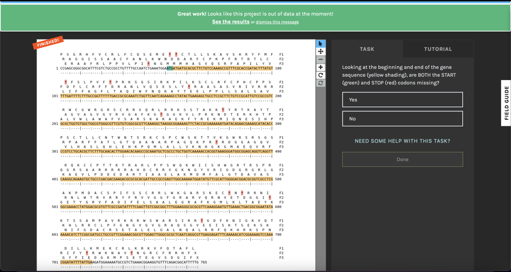Click position number 701 in the sequence
This screenshot has width=511, height=272.
pyautogui.click(x=55, y=262)
